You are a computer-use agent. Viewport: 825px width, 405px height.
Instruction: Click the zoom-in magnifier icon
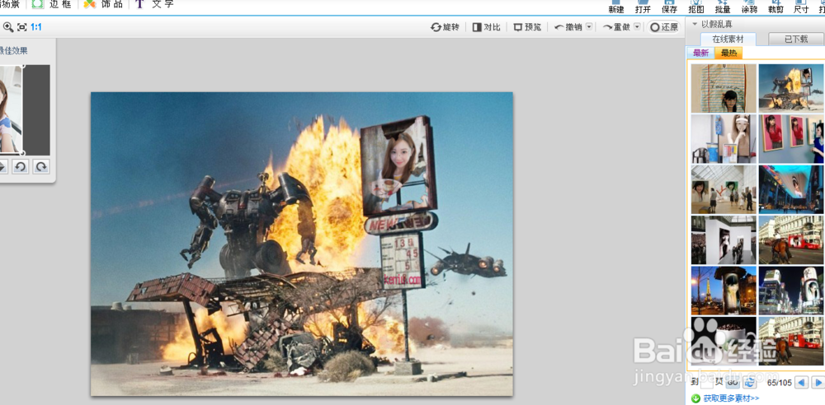tap(8, 27)
